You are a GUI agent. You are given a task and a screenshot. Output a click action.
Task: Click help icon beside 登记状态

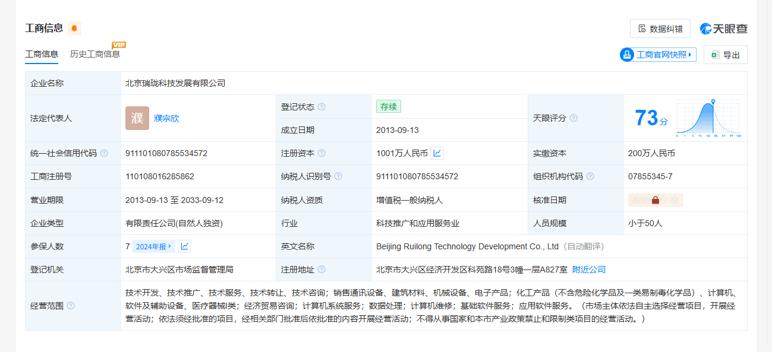pos(322,107)
